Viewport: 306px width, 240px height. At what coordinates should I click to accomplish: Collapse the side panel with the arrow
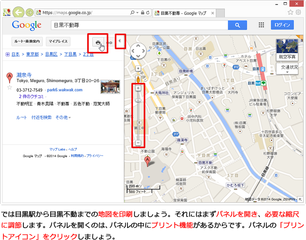[x=119, y=41]
